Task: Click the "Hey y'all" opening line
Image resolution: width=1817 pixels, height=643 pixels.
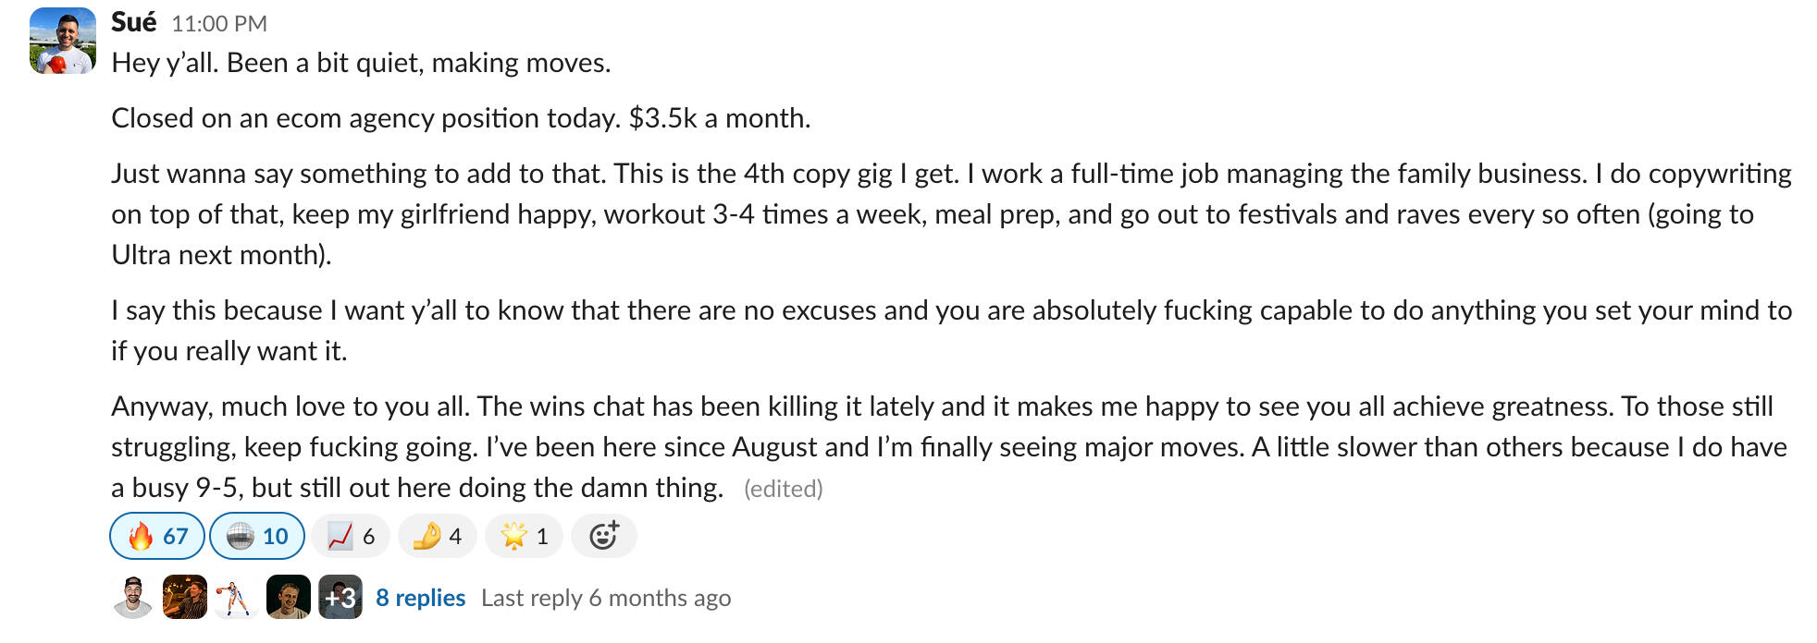Action: tap(361, 63)
